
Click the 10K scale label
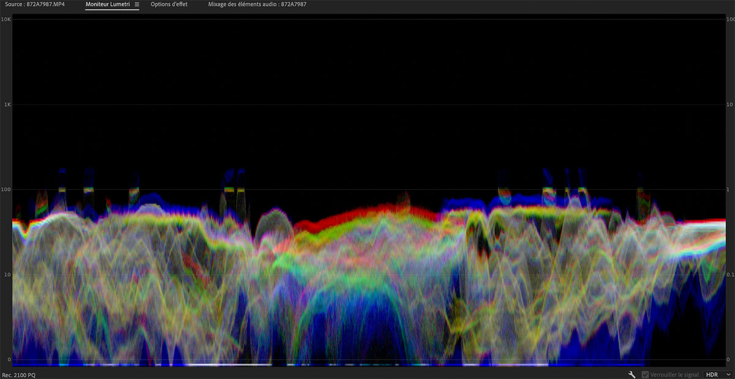click(x=6, y=20)
